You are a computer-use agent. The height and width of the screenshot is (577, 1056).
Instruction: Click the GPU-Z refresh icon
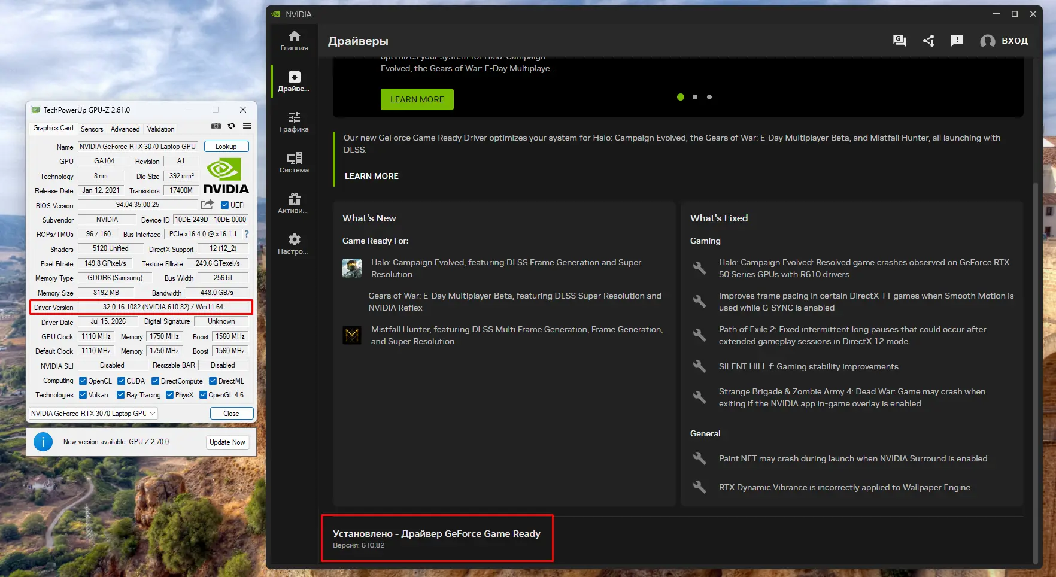pyautogui.click(x=231, y=126)
